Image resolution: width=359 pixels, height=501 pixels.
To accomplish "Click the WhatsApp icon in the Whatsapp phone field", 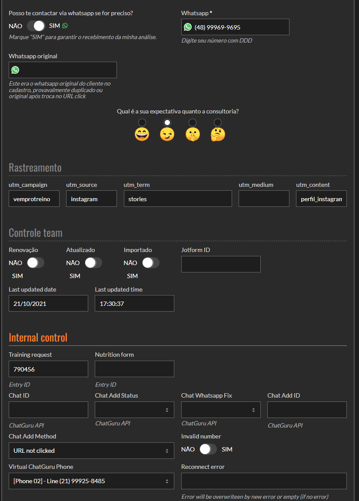I will point(188,27).
